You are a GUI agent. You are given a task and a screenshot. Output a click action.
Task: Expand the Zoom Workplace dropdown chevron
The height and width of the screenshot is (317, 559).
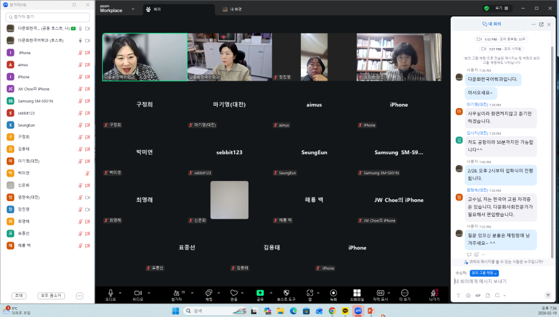[x=135, y=9]
